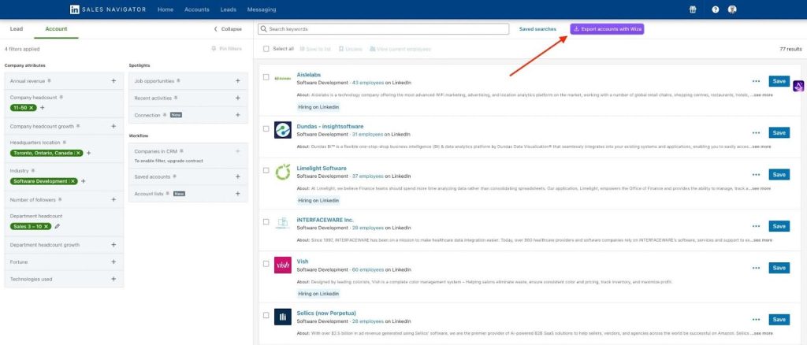Collapse the filters panel
Viewport: 807px width, 345px height.
point(228,29)
